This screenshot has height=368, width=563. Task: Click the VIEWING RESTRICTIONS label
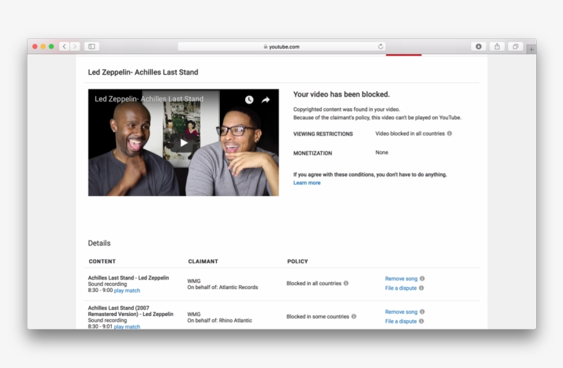click(x=323, y=134)
